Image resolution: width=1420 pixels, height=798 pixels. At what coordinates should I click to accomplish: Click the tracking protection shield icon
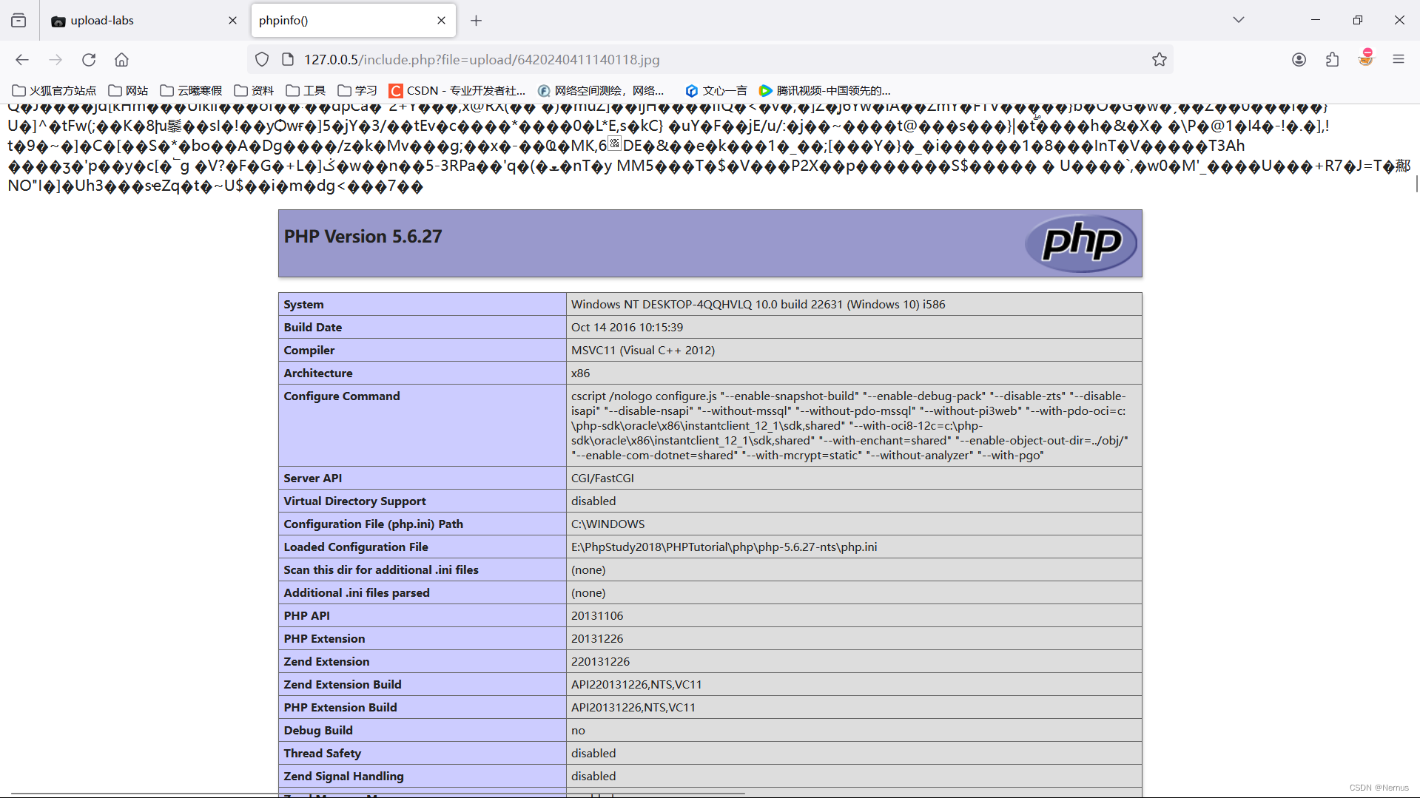coord(262,60)
